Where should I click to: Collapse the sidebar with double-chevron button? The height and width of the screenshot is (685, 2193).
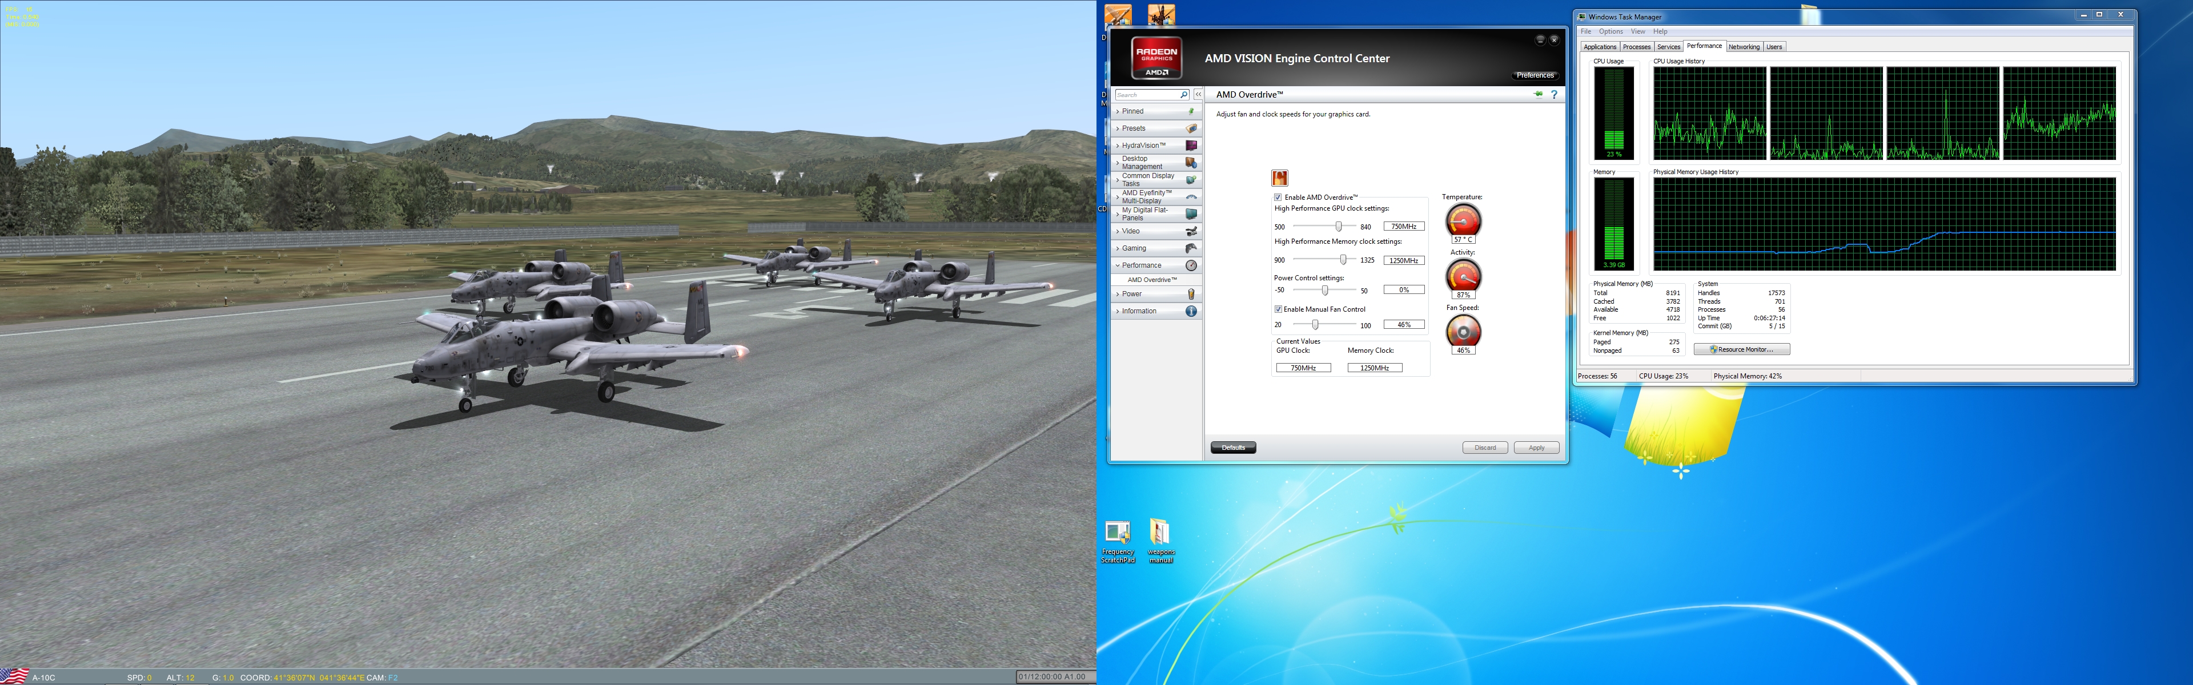[1198, 94]
